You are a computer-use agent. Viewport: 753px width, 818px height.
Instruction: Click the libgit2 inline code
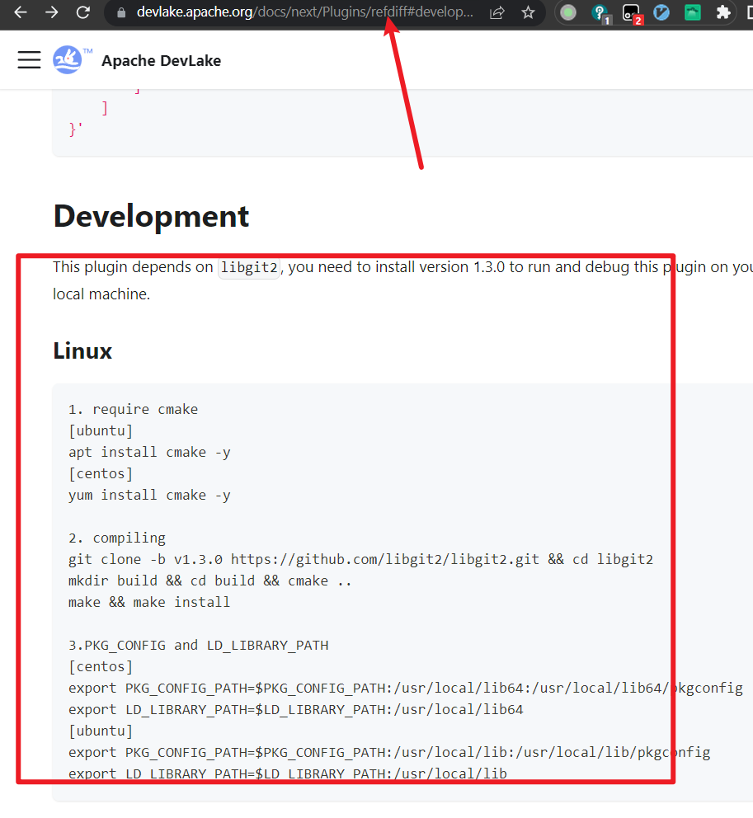(249, 268)
